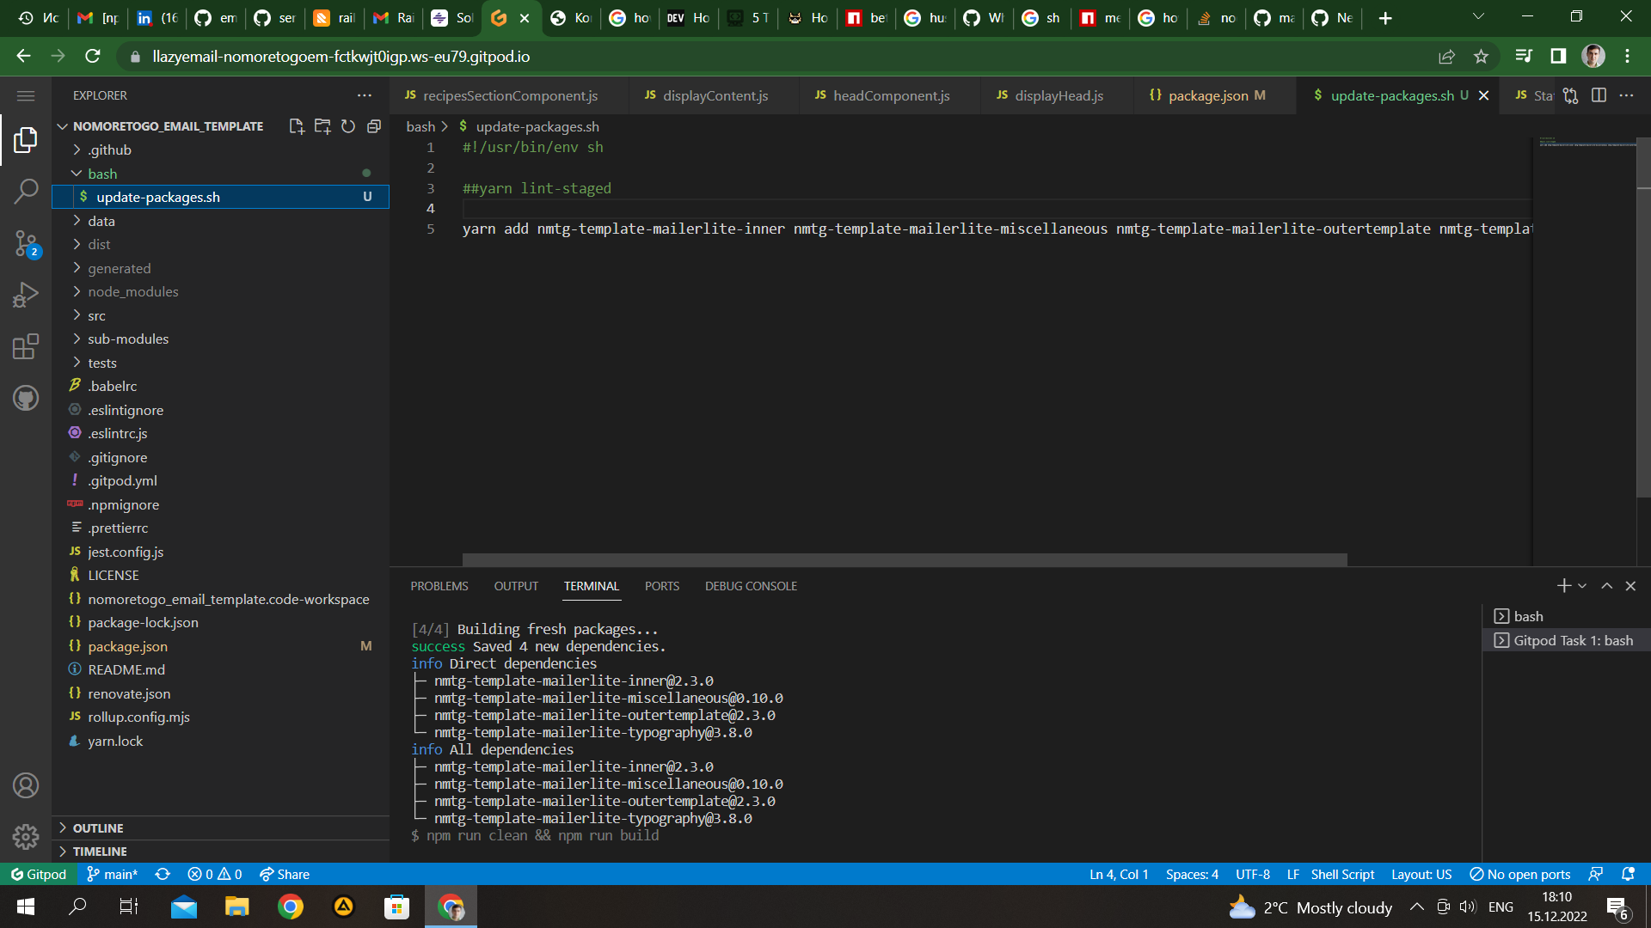Viewport: 1651px width, 928px height.
Task: Expand the sub-modules folder
Action: (x=128, y=339)
